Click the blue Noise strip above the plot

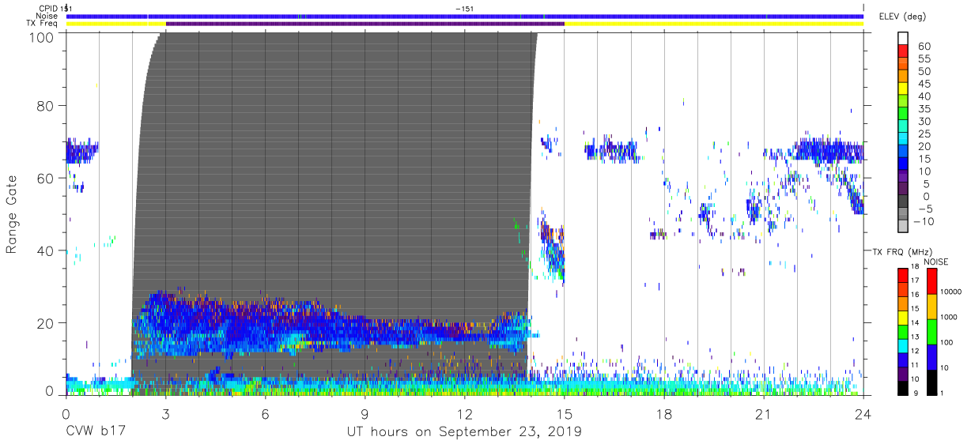click(x=464, y=16)
